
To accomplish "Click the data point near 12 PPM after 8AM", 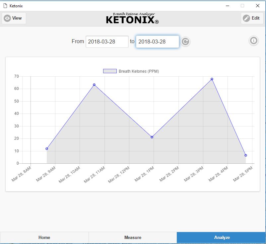I will (x=47, y=149).
